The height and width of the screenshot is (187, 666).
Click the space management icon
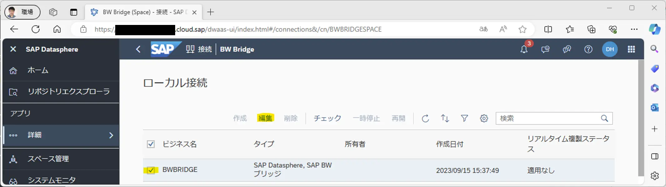click(x=13, y=159)
